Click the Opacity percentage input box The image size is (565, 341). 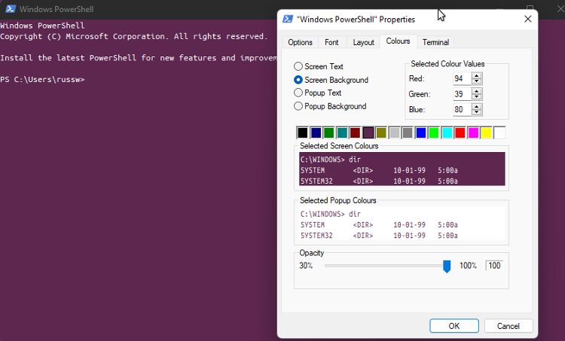click(494, 266)
